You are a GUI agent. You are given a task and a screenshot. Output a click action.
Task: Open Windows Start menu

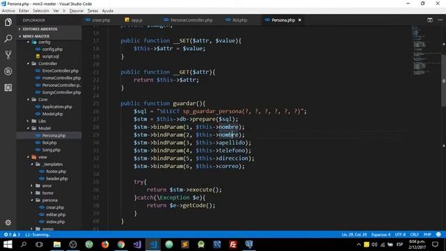(x=8, y=245)
